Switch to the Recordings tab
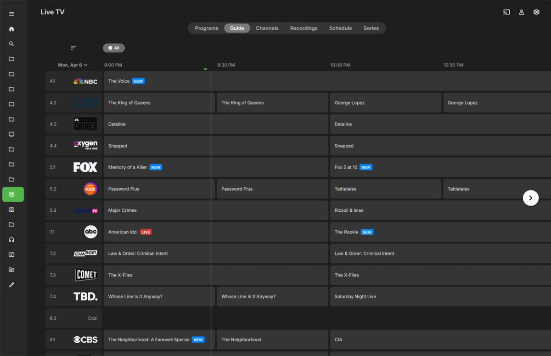551x356 pixels. tap(304, 28)
